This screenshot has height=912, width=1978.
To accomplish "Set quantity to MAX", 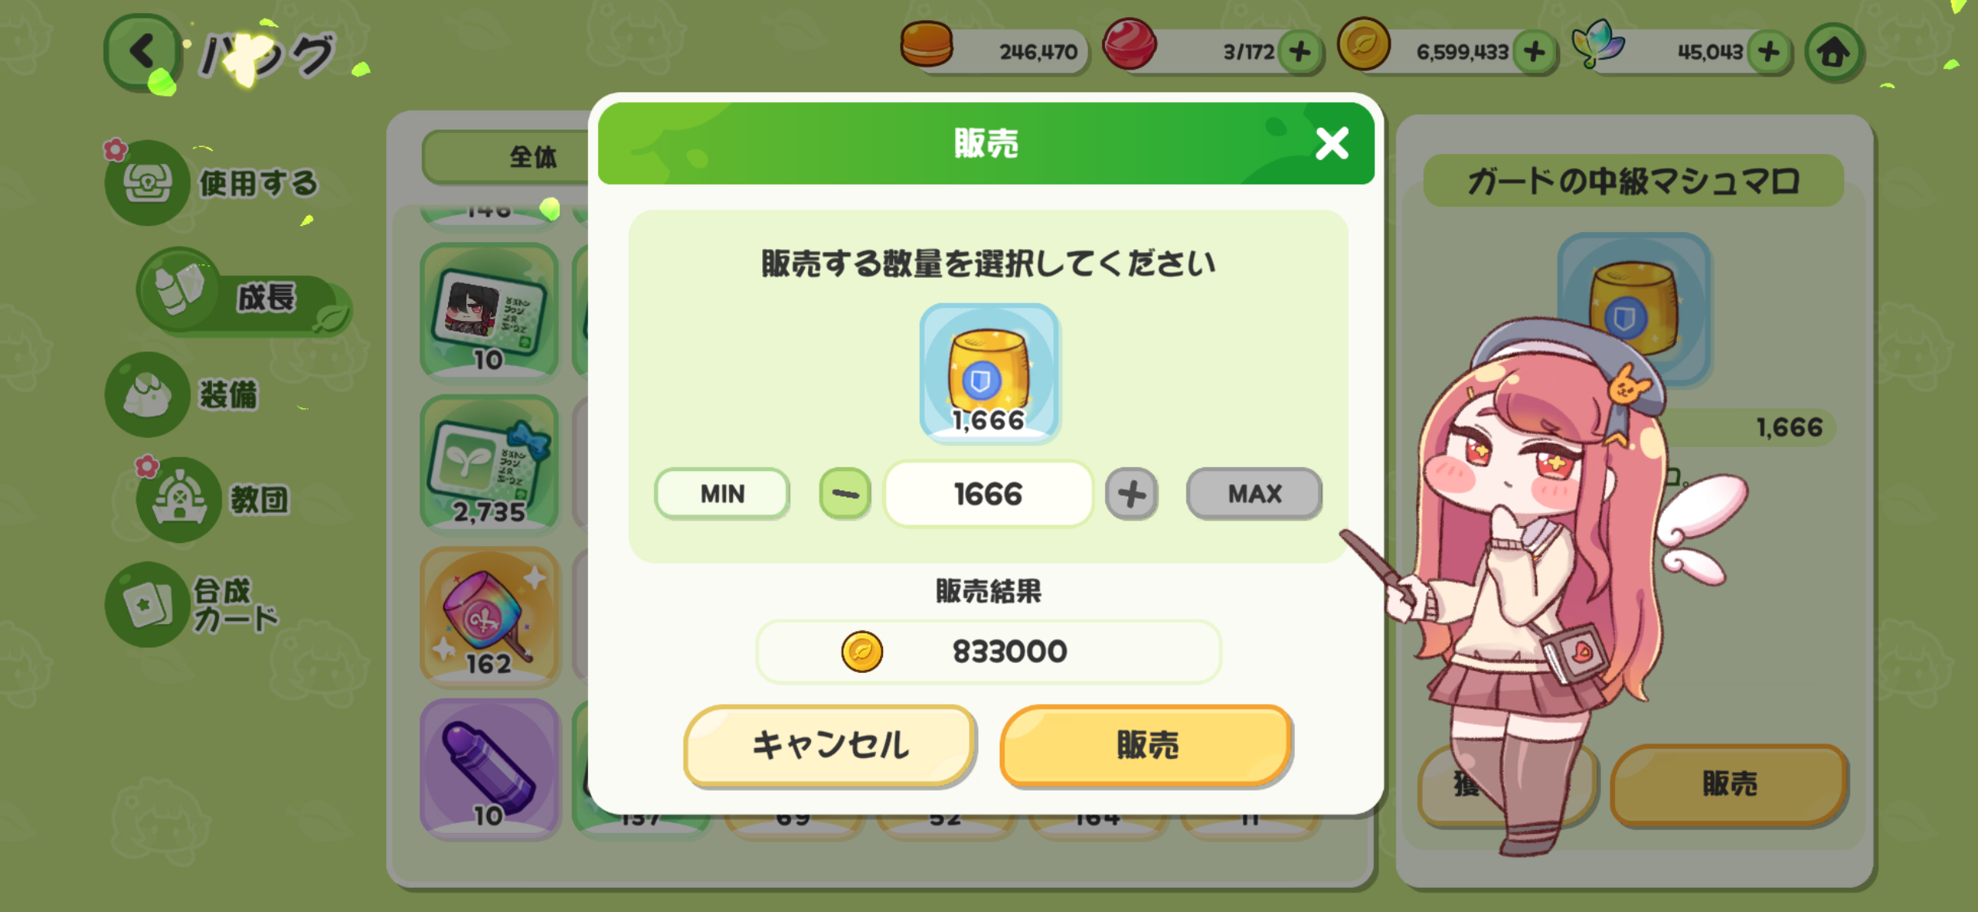I will click(1254, 494).
